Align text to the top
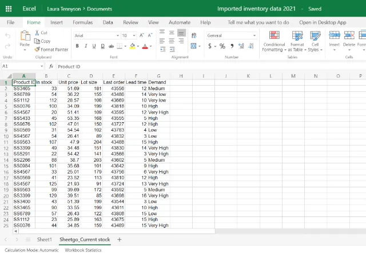 coord(162,32)
